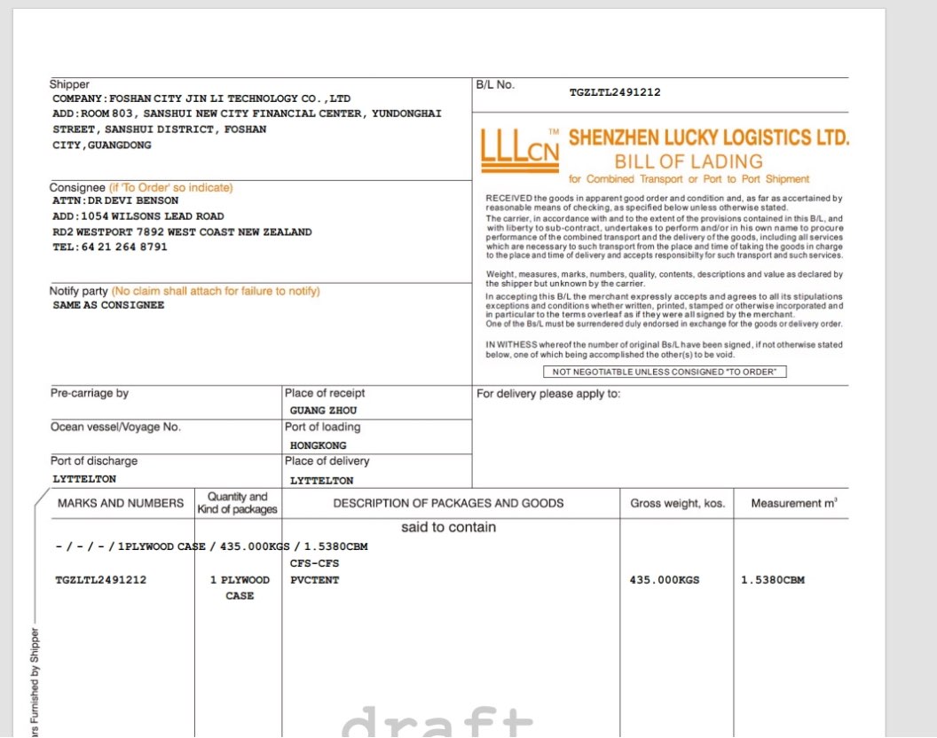Select the summary line starting '- / - / - / 1PLYWOOD'
This screenshot has width=937, height=738.
[211, 546]
